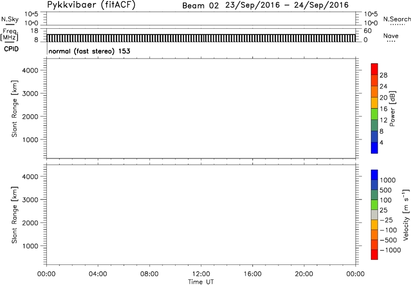The height and width of the screenshot is (285, 411).
Task: Select the N.Sky legend label
Action: coord(10,19)
